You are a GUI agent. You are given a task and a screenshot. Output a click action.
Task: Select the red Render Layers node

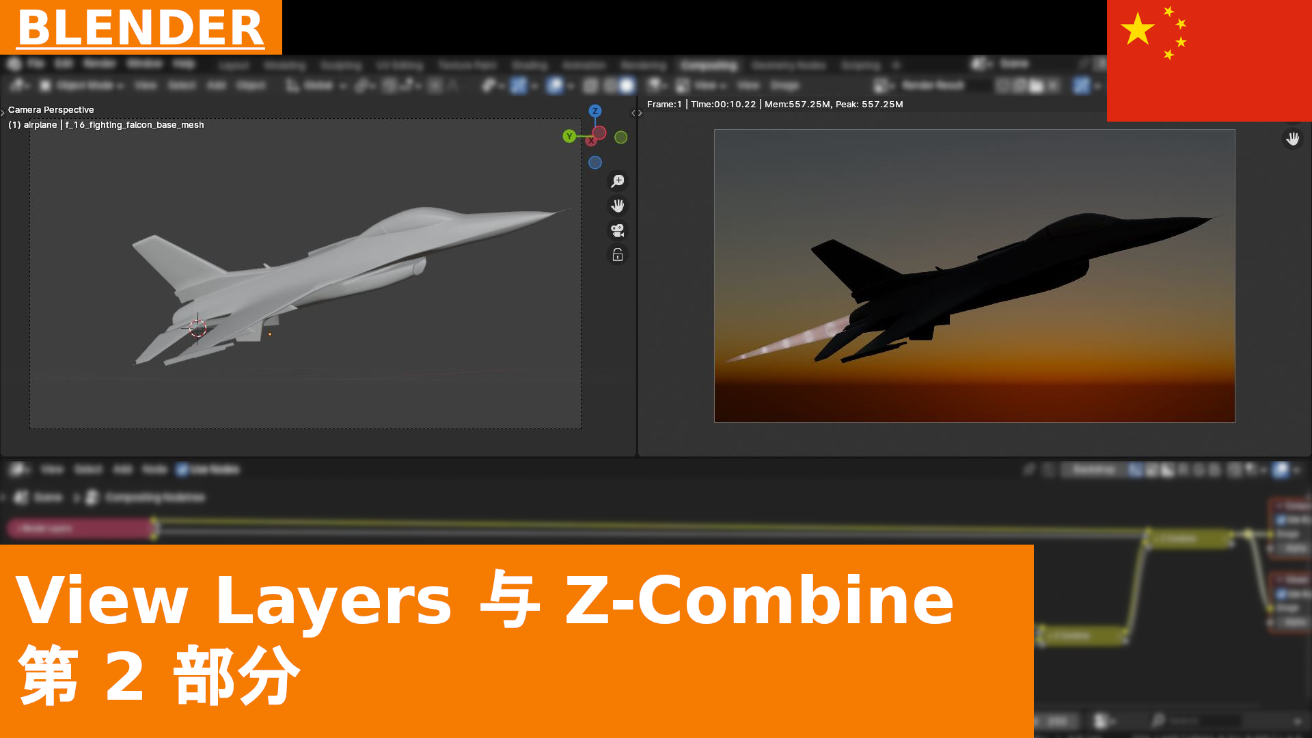(x=81, y=528)
